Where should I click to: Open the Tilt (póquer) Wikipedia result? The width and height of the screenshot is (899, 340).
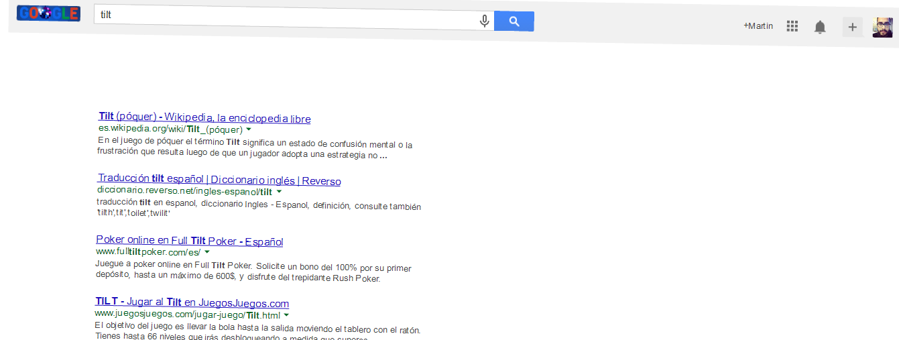pos(204,118)
